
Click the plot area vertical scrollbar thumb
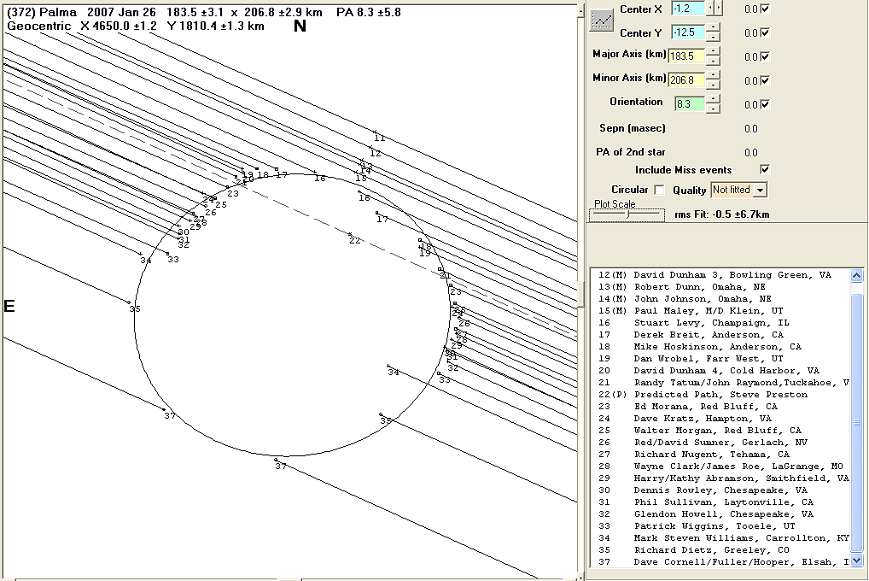[580, 294]
